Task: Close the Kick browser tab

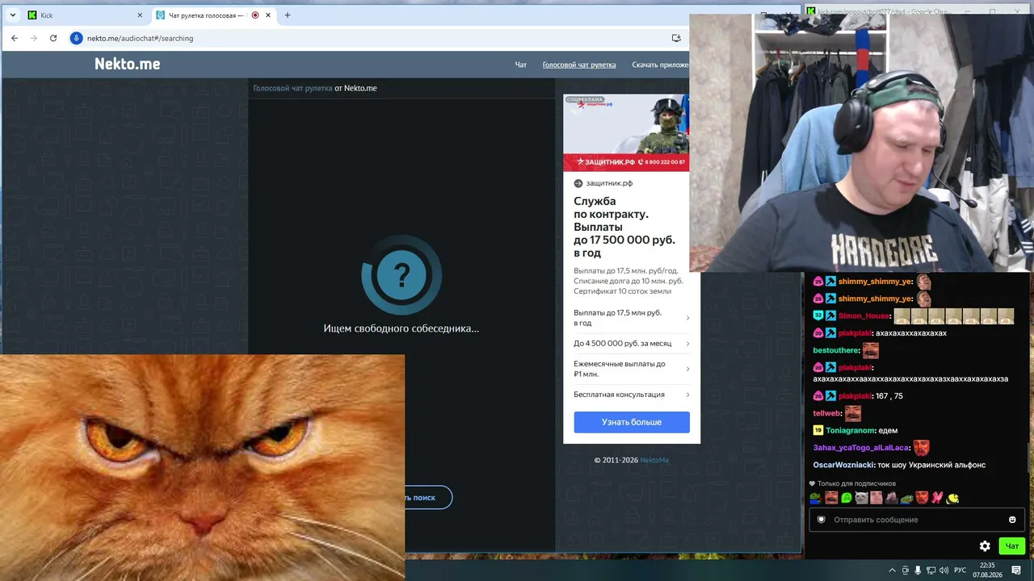Action: pos(140,15)
